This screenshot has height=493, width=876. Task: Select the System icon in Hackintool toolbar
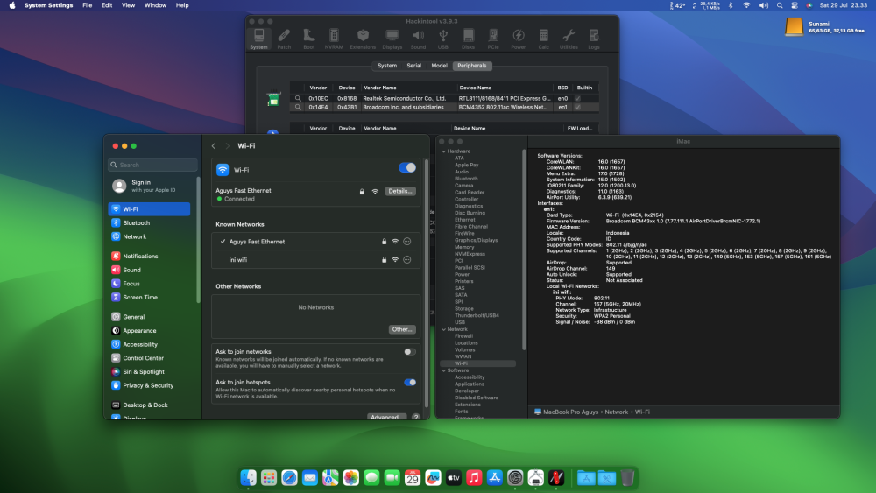coord(258,39)
